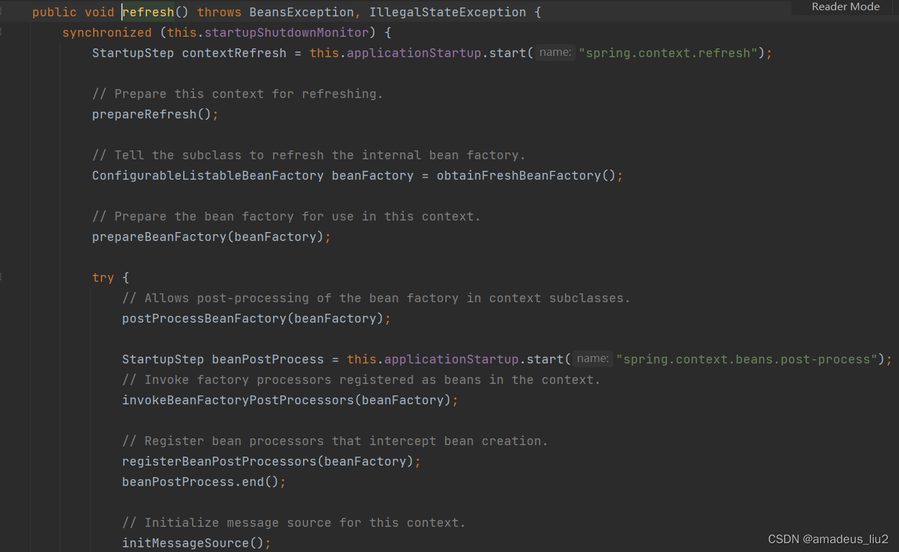Click the "spring.context.refresh" string literal
Viewport: 899px width, 552px height.
pyautogui.click(x=668, y=53)
